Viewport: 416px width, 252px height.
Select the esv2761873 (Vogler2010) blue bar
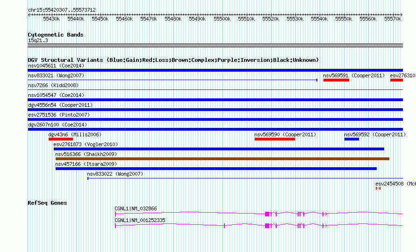(219, 149)
